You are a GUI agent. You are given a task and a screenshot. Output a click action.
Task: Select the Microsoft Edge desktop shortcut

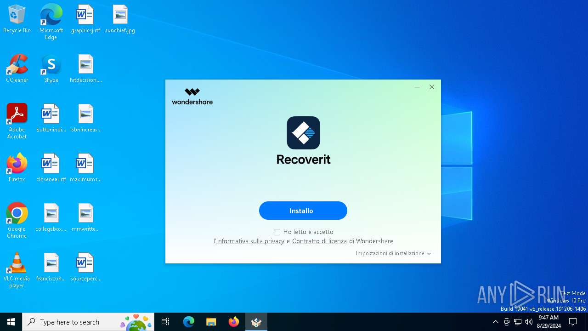pos(51,22)
